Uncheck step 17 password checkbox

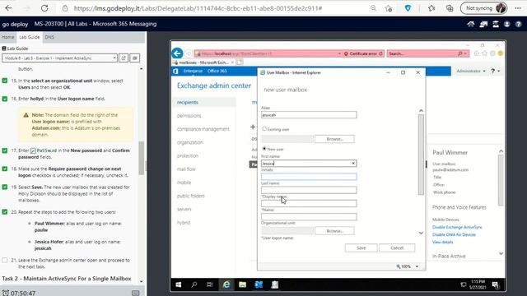coord(5,150)
